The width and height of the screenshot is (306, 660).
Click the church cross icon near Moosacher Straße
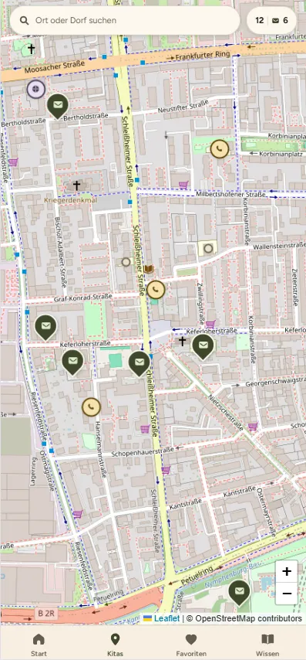pos(31,49)
